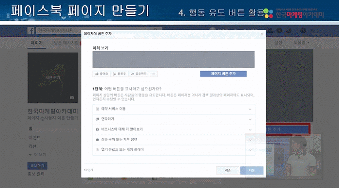Screen dimensions: 339x188
Task: Click the blue 페이지 버튼 추가 preview button
Action: click(223, 74)
